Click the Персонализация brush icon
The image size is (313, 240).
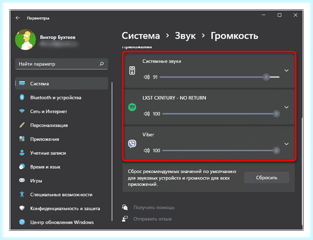[x=22, y=125]
